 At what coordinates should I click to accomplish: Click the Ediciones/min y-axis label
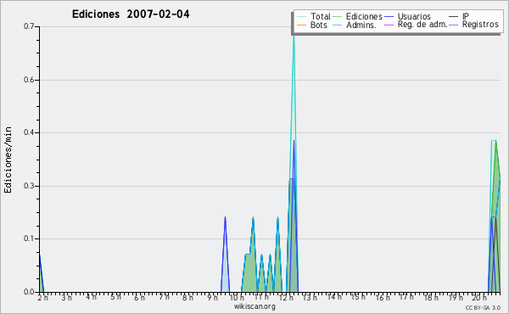(x=8, y=160)
